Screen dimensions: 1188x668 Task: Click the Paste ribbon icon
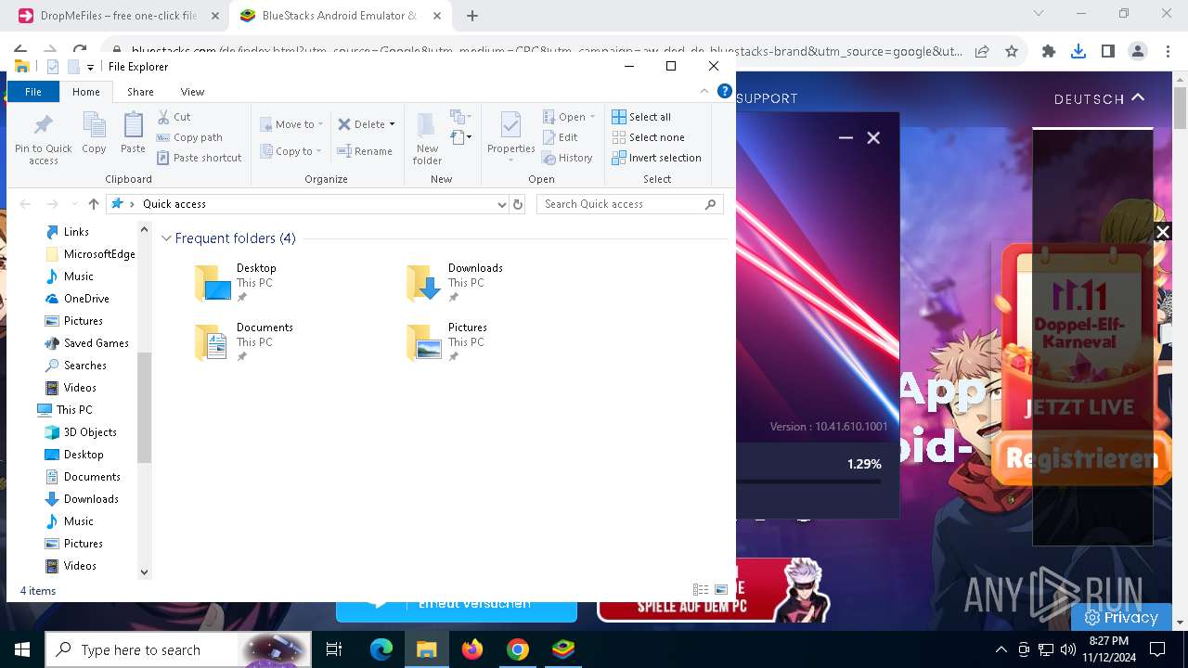click(133, 133)
